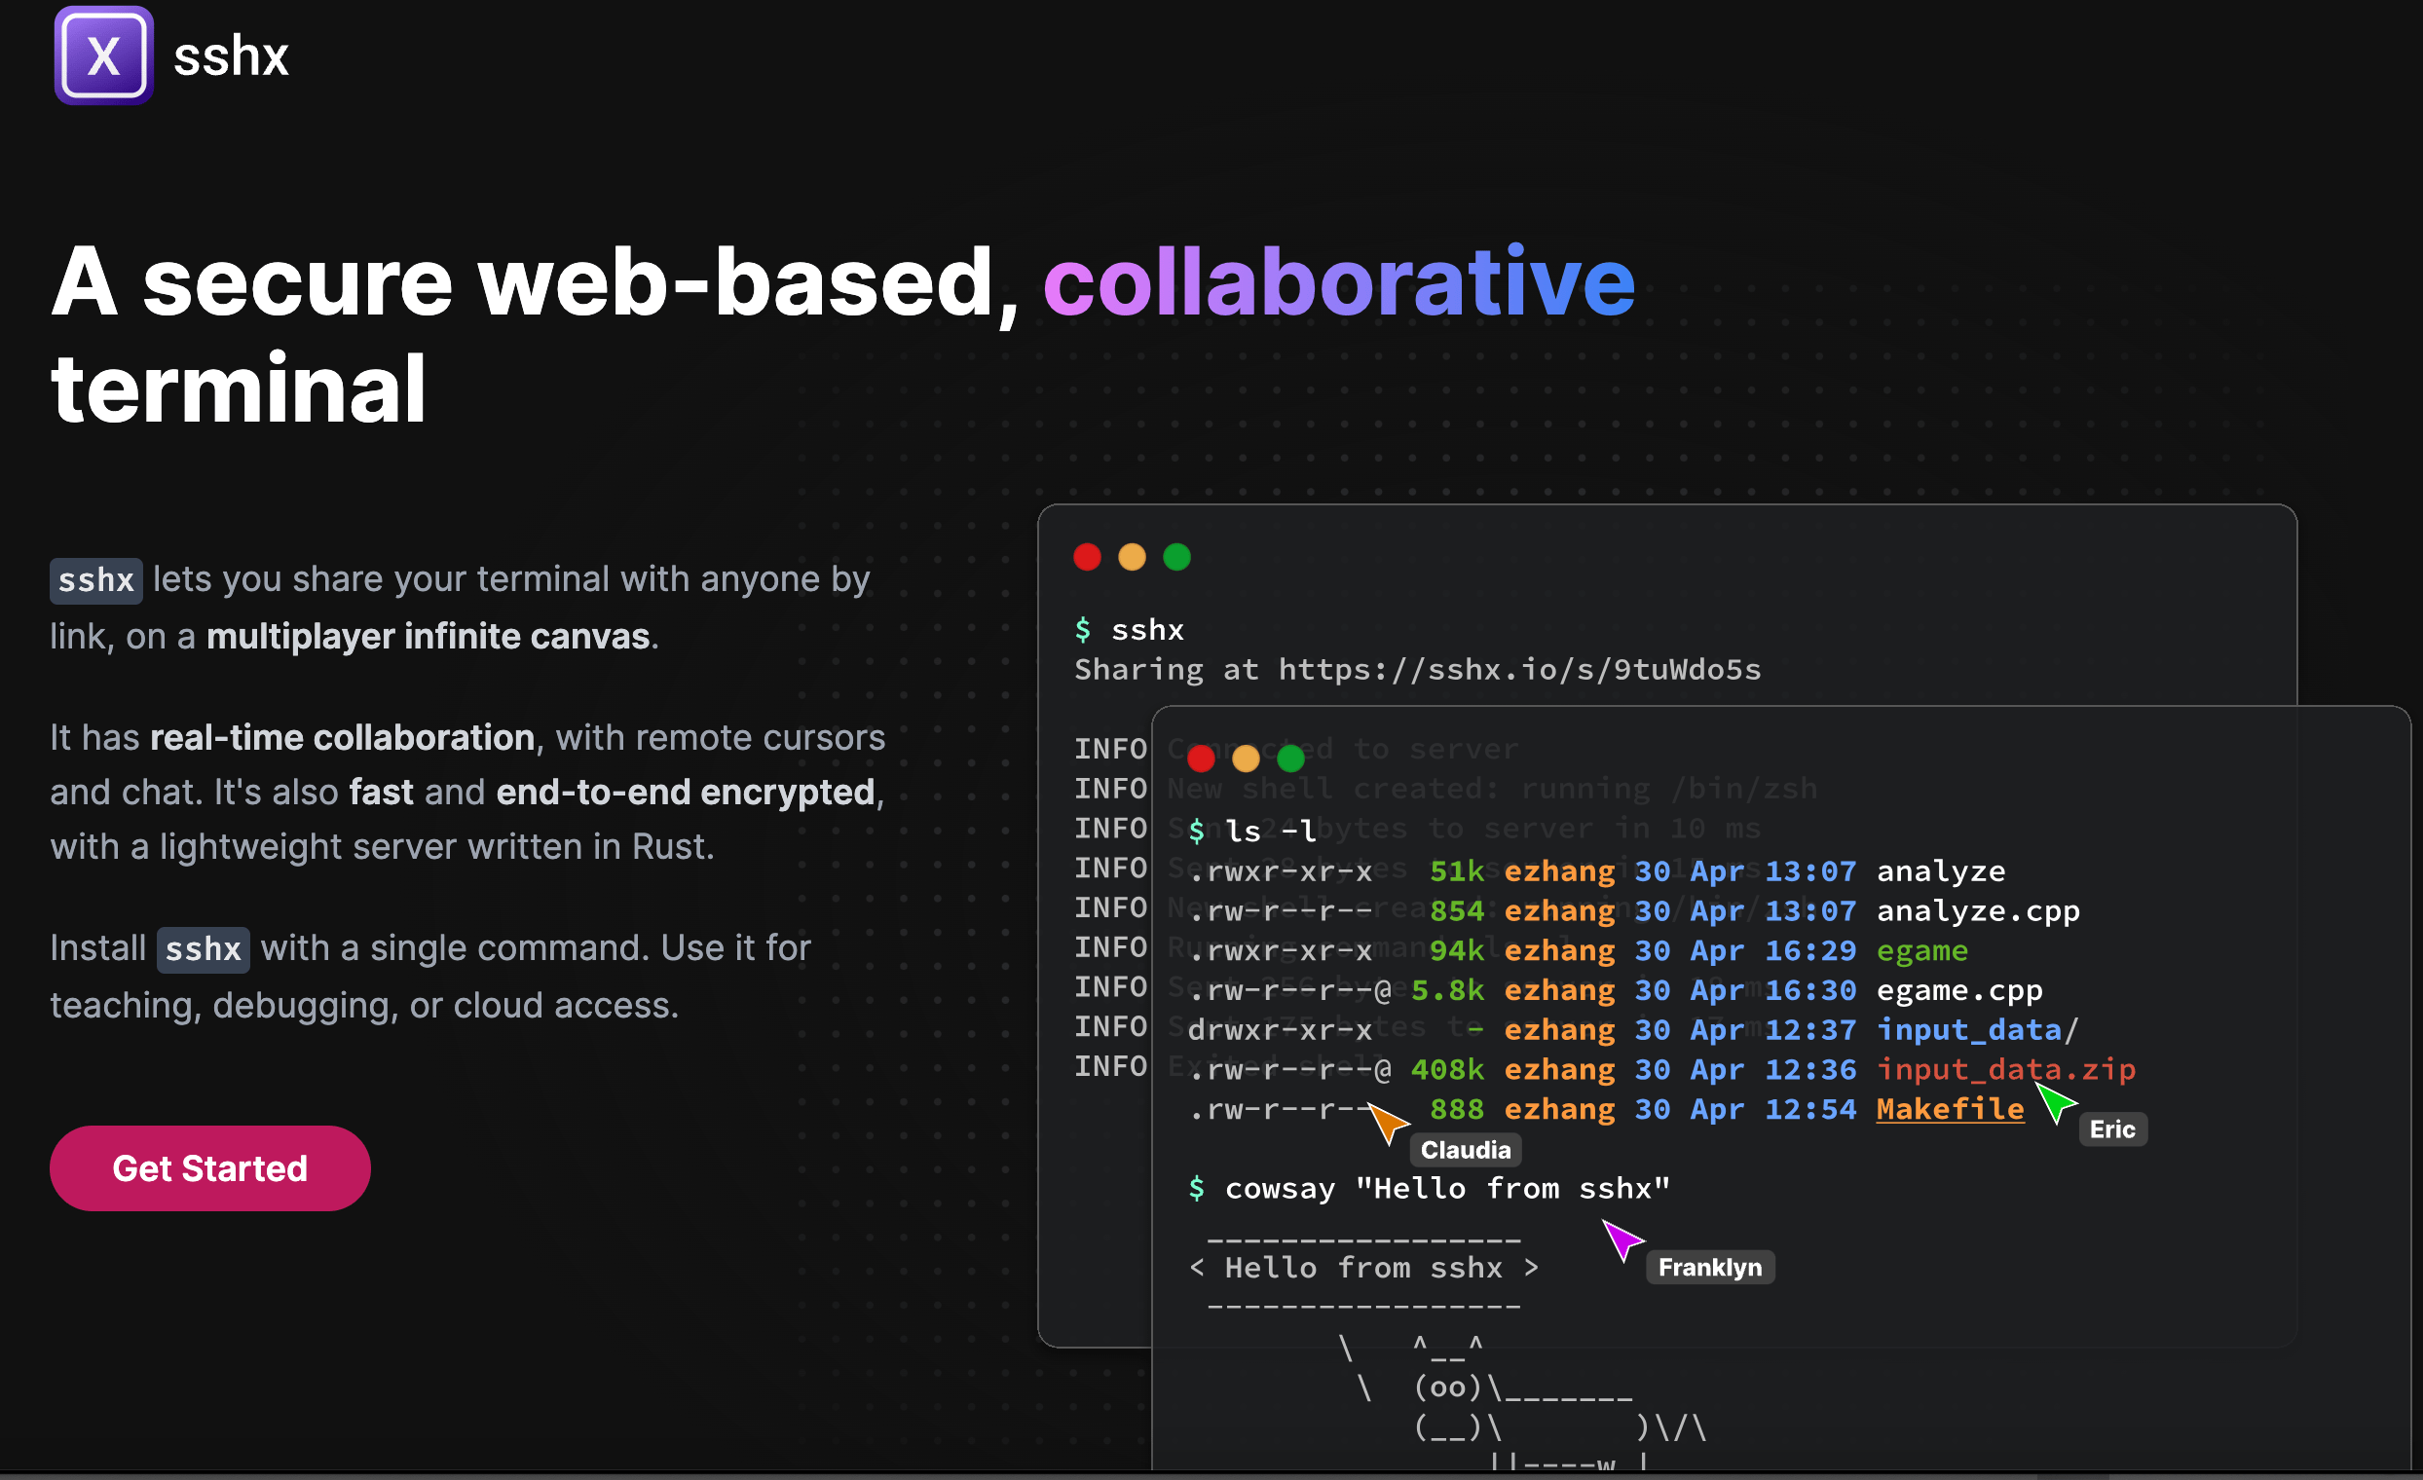The width and height of the screenshot is (2423, 1480).
Task: Click the bold "real-time collaboration" text
Action: pos(342,737)
